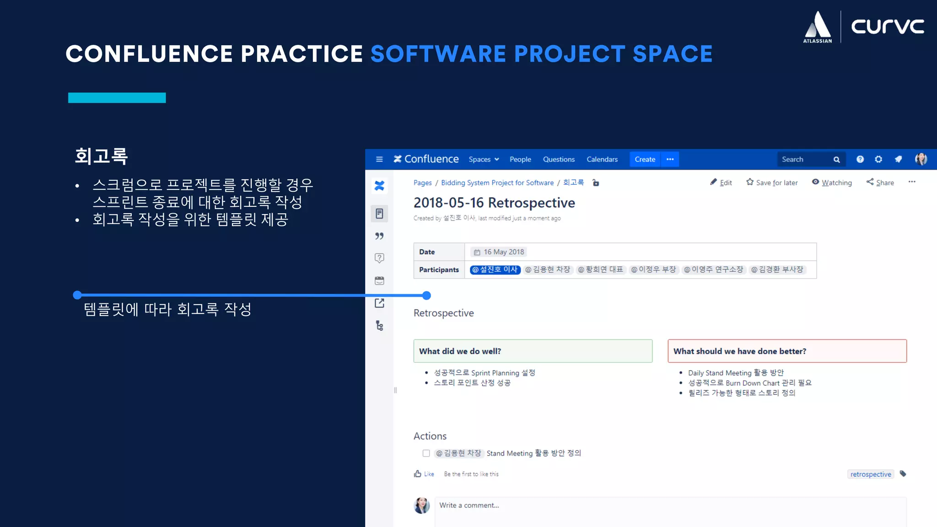This screenshot has height=527, width=937.
Task: Expand the Spaces dropdown menu
Action: 484,159
